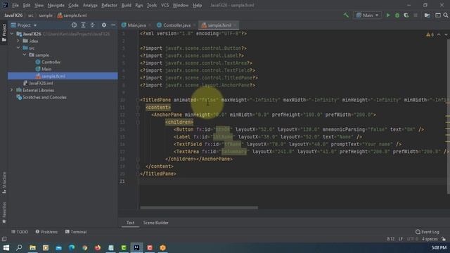Close the sample.fxml tab

[235, 25]
